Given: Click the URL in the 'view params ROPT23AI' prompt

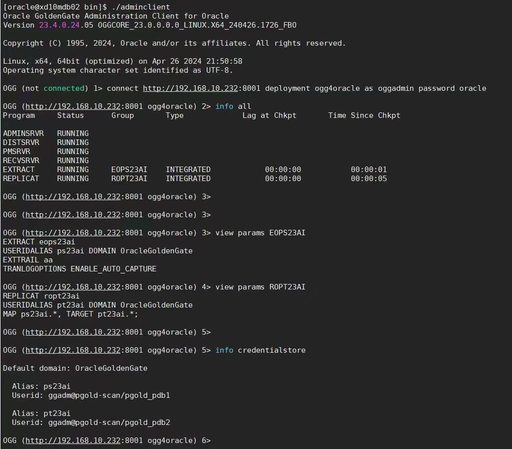Looking at the screenshot, I should click(x=73, y=287).
